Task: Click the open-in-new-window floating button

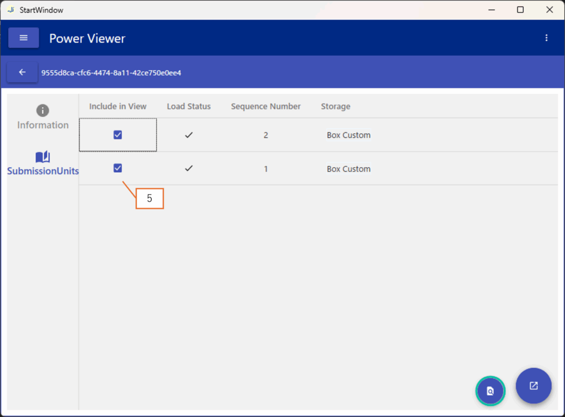Action: 534,386
